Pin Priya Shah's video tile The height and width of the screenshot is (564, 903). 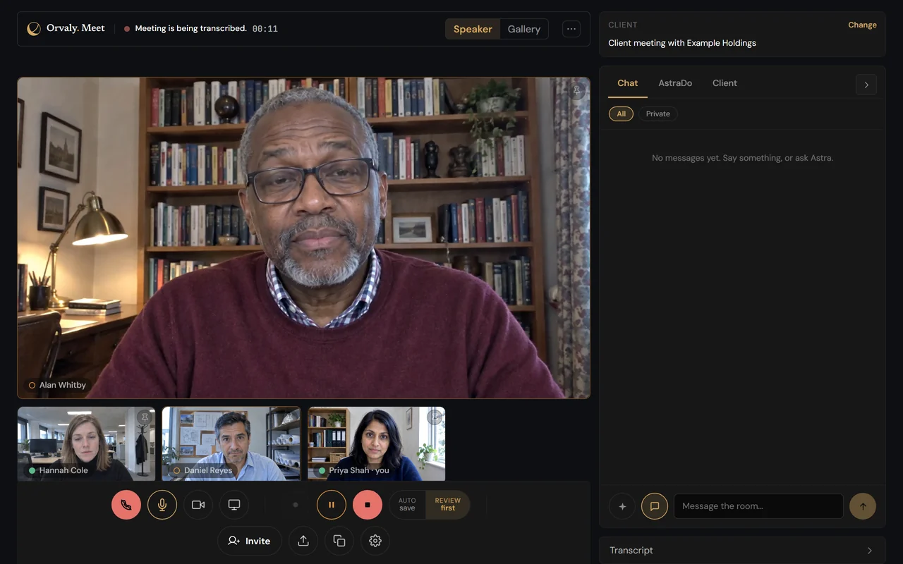(x=435, y=417)
